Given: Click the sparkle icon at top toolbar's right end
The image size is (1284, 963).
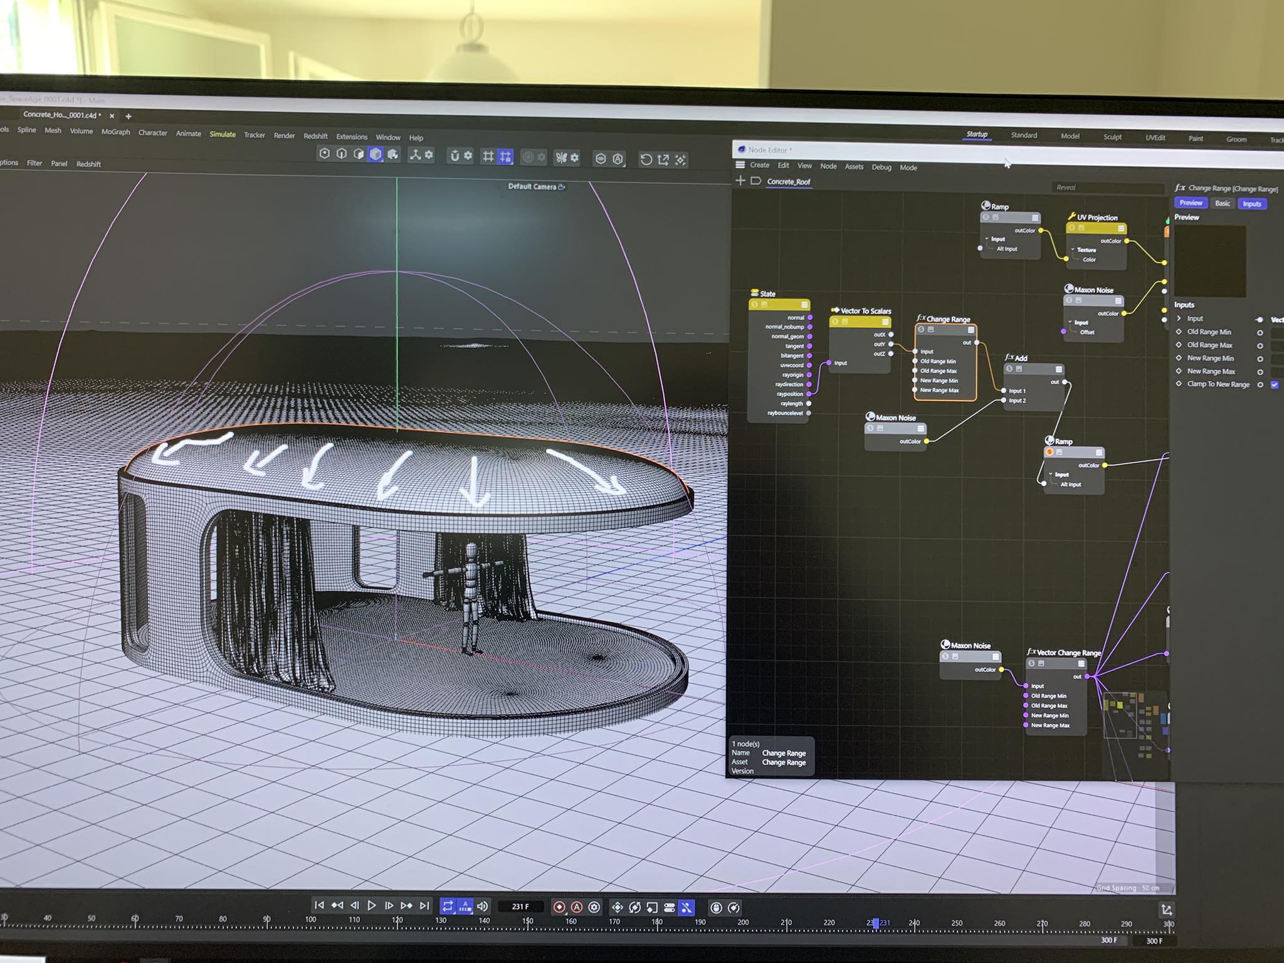Looking at the screenshot, I should click(680, 160).
